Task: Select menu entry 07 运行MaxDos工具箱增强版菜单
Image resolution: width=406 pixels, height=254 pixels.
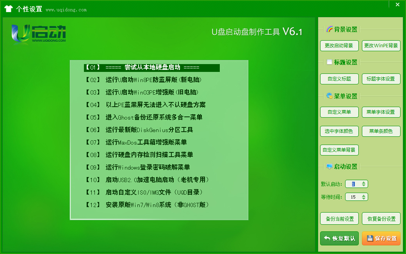Action: coord(136,142)
